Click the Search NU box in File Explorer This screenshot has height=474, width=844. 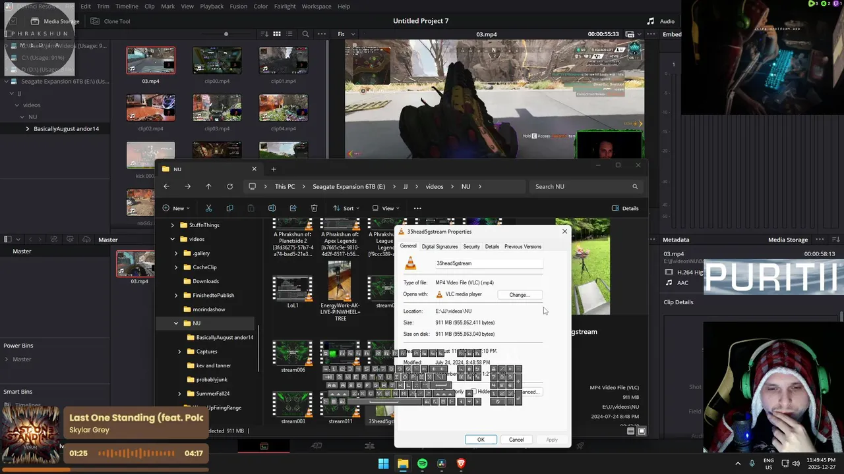coord(586,186)
